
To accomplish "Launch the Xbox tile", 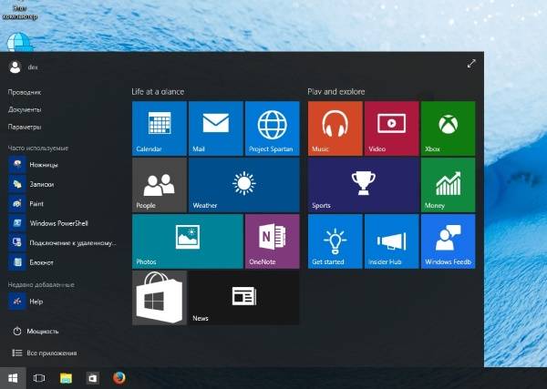I will click(x=448, y=128).
